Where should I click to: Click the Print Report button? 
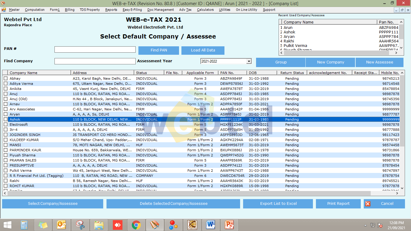click(338, 204)
